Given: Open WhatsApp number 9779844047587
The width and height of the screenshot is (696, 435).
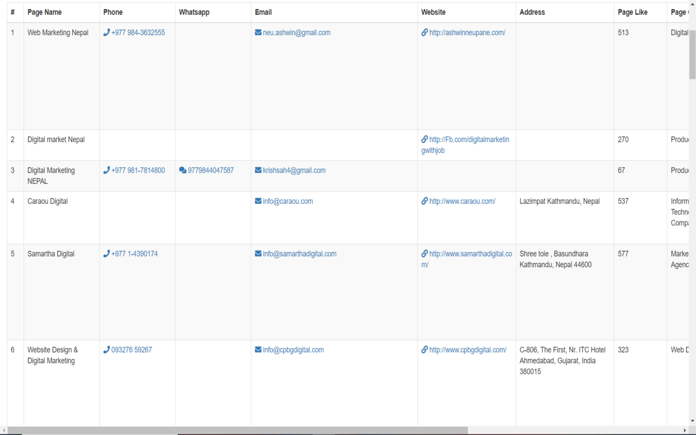Looking at the screenshot, I should tap(211, 170).
